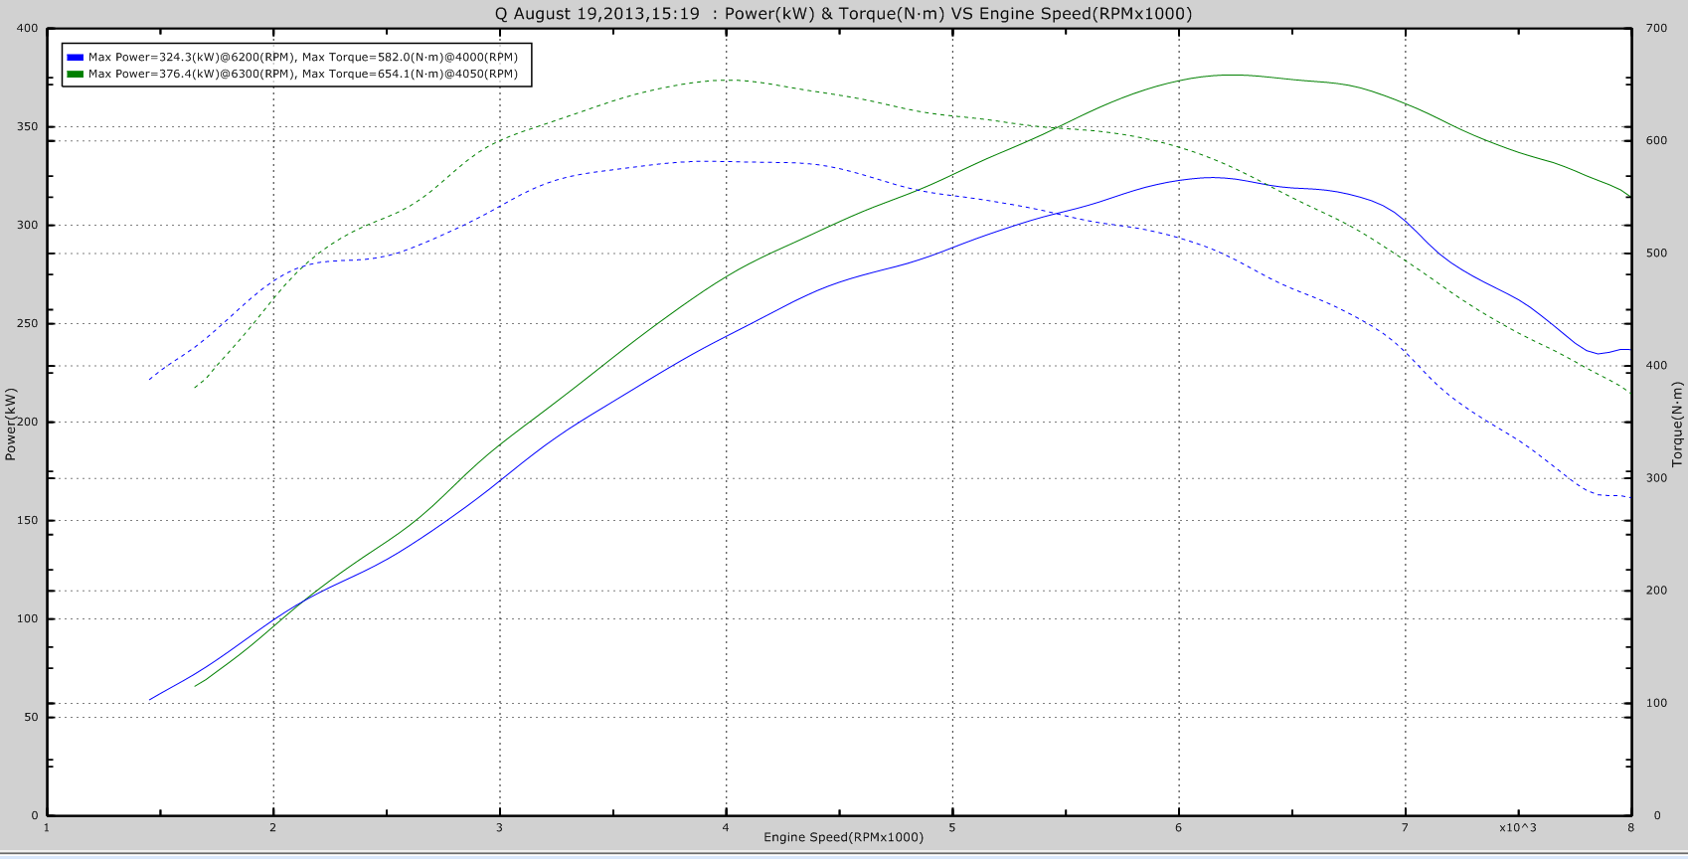This screenshot has width=1688, height=859.
Task: Click the peak of green dashed torque curve
Action: [728, 80]
